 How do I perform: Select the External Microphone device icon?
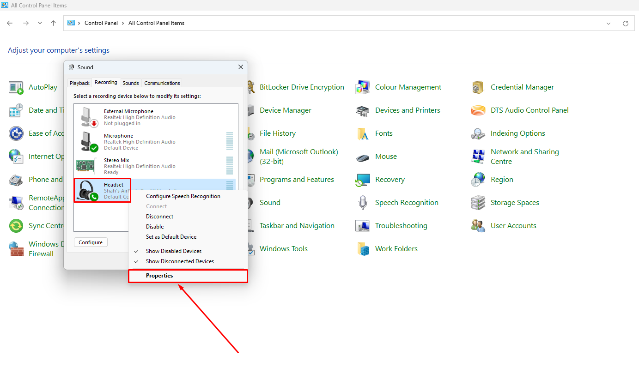[x=88, y=117]
